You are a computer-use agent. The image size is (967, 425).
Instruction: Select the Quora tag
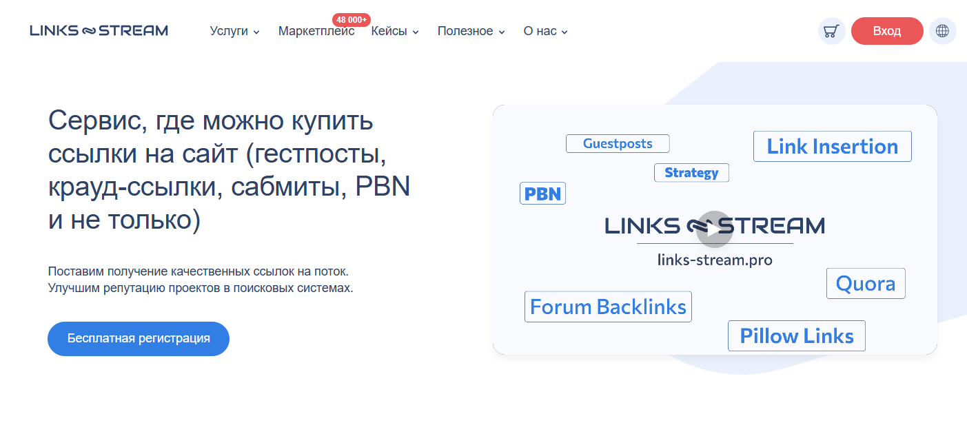coord(865,283)
